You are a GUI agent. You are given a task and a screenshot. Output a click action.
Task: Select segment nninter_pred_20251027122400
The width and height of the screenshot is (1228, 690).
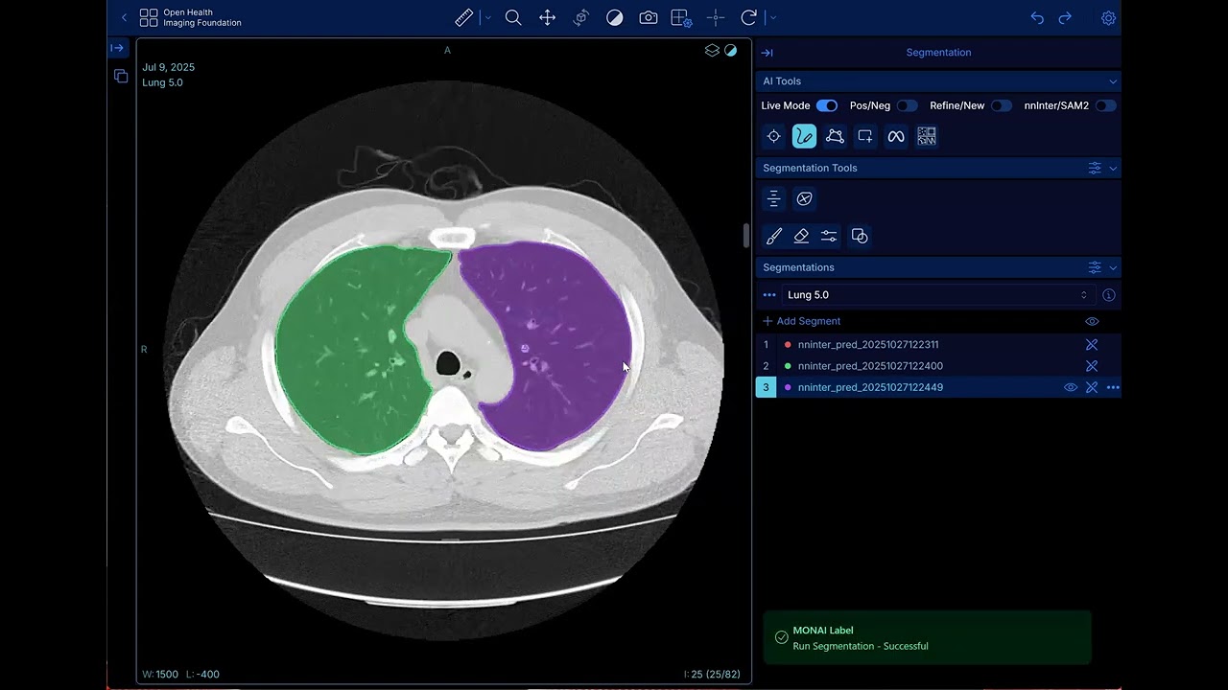(x=870, y=366)
